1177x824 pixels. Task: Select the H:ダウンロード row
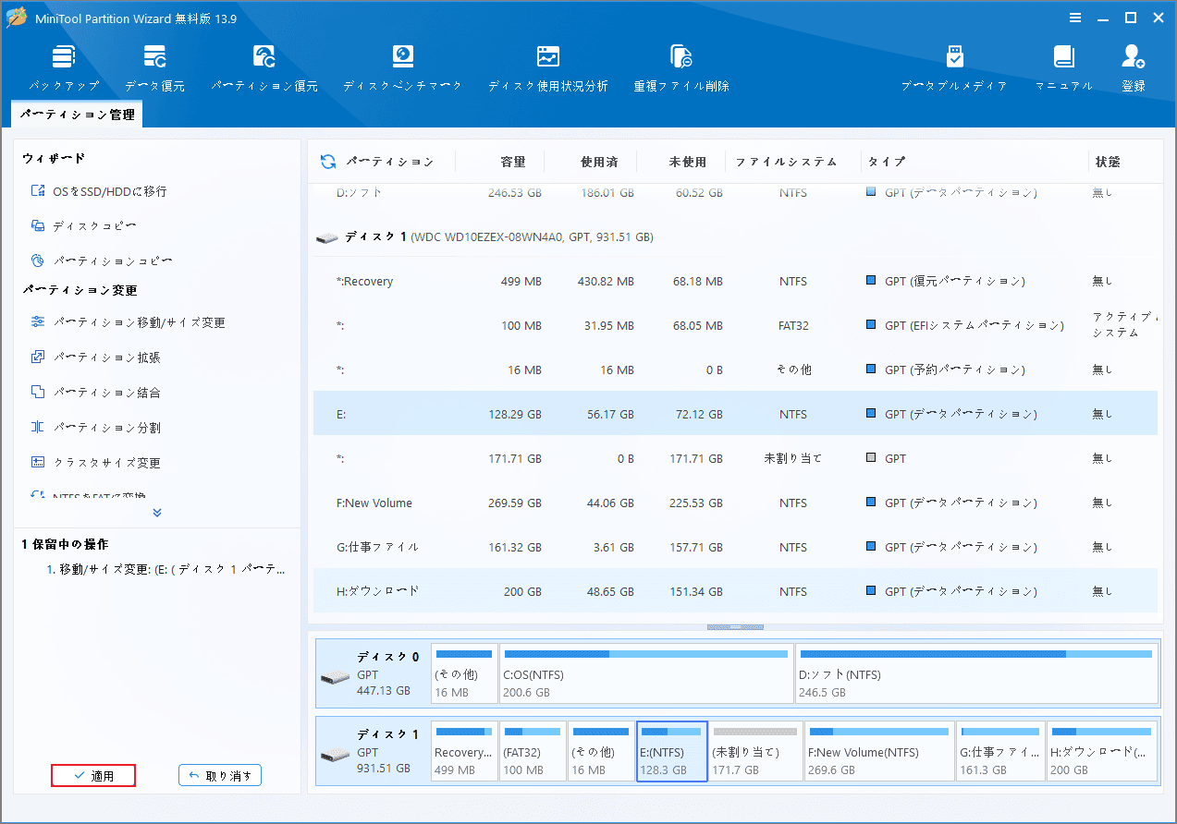tap(735, 591)
